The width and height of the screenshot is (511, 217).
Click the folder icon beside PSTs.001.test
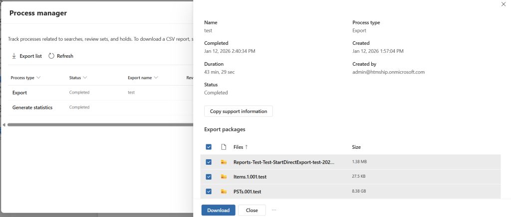[x=224, y=192]
